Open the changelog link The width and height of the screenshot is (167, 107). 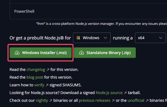(x=36, y=69)
